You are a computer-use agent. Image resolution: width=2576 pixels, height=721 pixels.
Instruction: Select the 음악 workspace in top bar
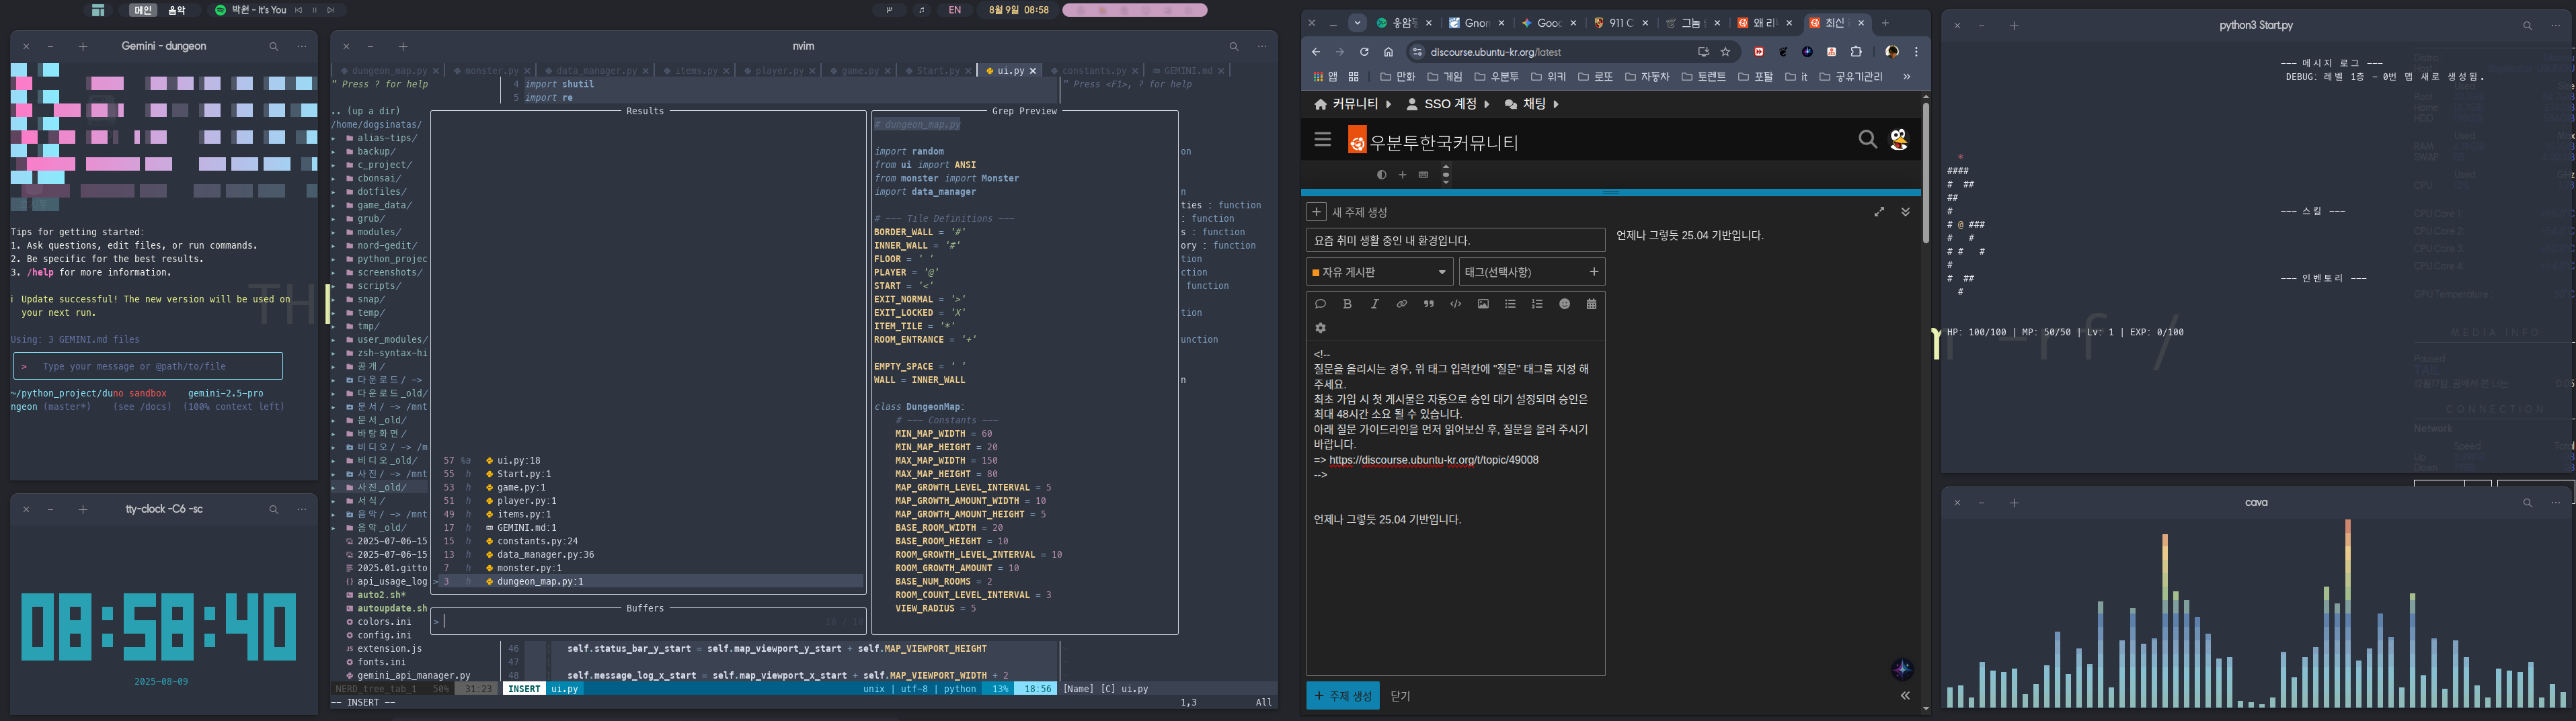pyautogui.click(x=176, y=10)
